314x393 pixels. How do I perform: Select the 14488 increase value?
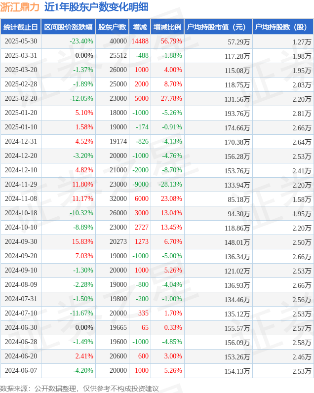[140, 41]
